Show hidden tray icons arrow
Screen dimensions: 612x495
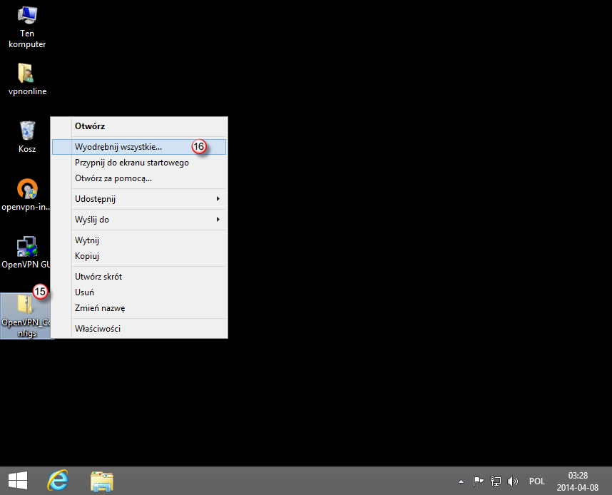pyautogui.click(x=461, y=481)
